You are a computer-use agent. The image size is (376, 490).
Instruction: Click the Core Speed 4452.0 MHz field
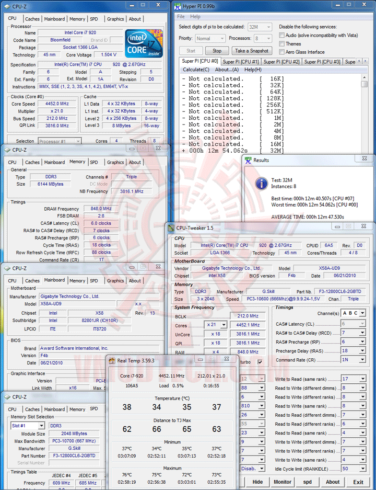click(x=57, y=104)
